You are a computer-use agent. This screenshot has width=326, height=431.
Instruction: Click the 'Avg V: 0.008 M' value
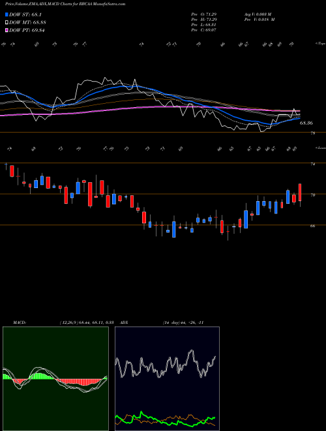coord(258,14)
